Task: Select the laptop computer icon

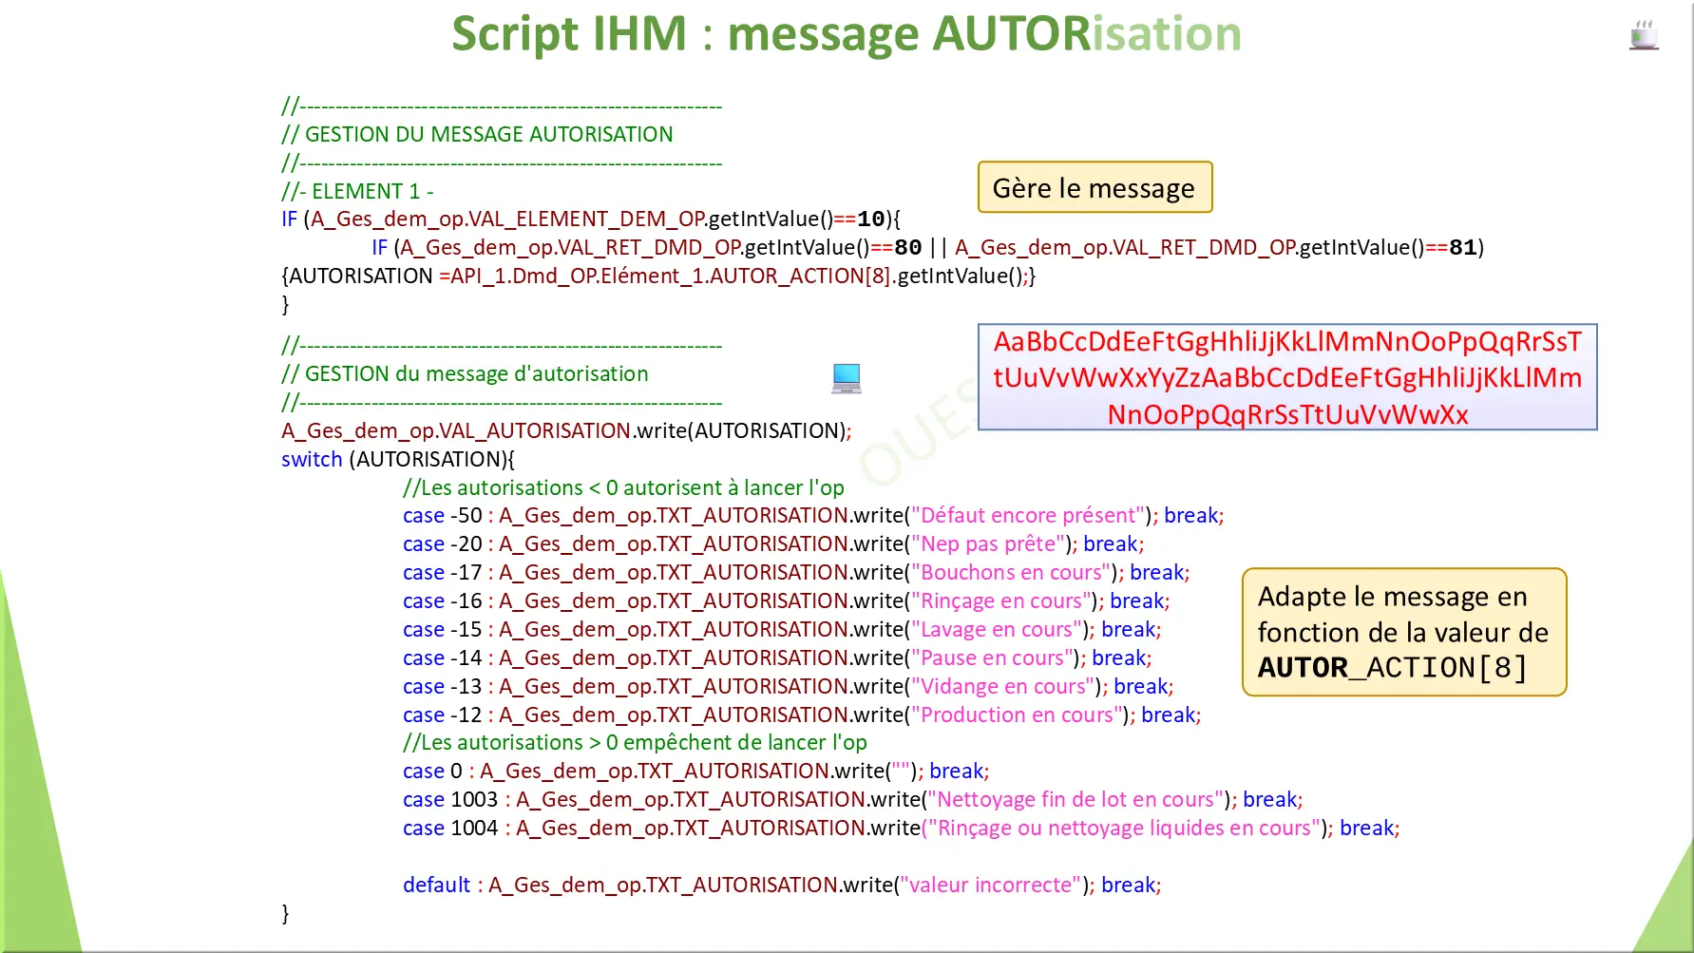Action: [846, 377]
